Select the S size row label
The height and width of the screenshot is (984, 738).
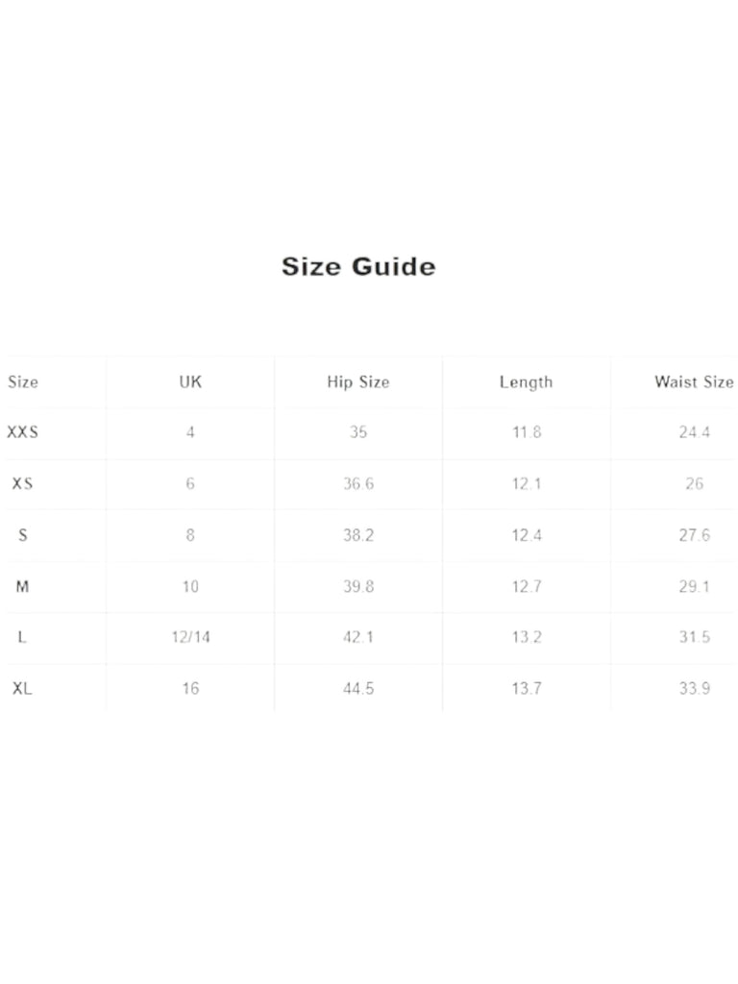tap(23, 534)
